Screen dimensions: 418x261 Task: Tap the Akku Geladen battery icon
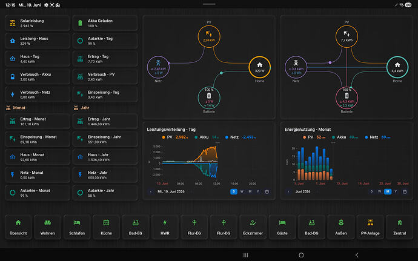pos(80,23)
